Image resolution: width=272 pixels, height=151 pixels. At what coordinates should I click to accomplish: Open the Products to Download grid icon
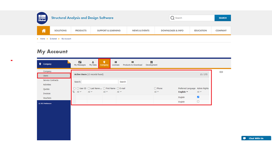132,62
